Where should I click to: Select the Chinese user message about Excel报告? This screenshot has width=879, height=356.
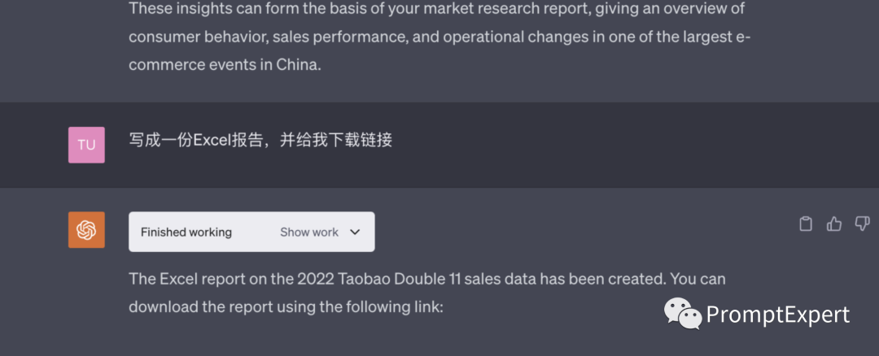point(260,140)
